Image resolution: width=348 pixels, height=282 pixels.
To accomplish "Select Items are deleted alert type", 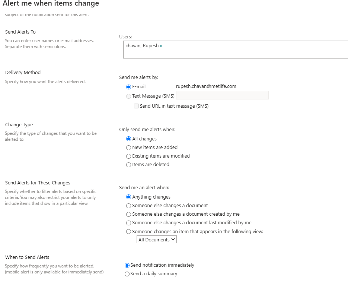I will coord(128,164).
